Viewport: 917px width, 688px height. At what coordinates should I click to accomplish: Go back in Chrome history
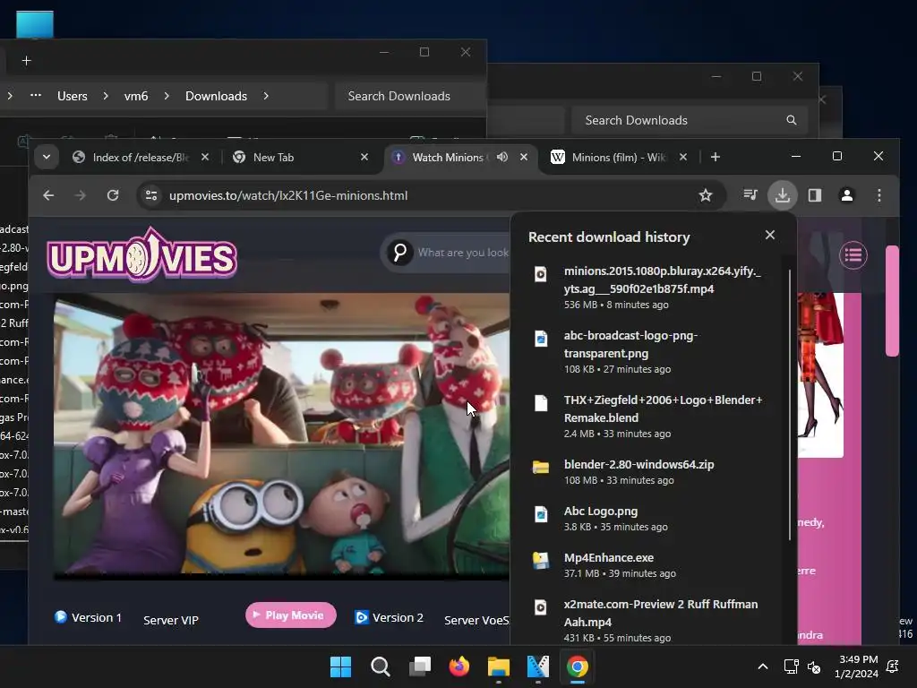click(48, 195)
